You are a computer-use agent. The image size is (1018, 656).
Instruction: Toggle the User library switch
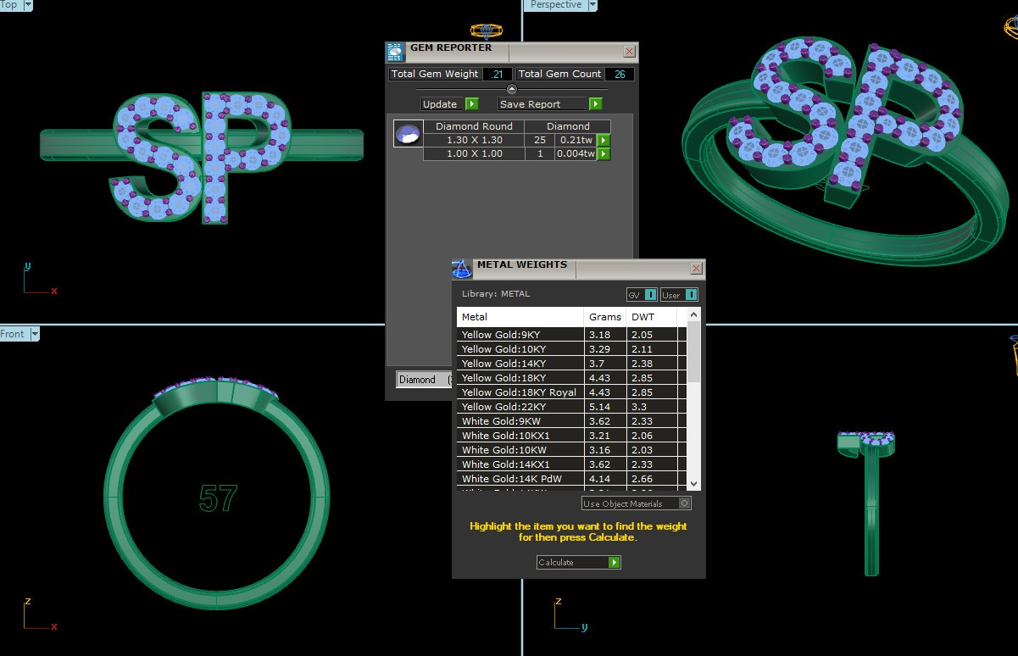[691, 295]
